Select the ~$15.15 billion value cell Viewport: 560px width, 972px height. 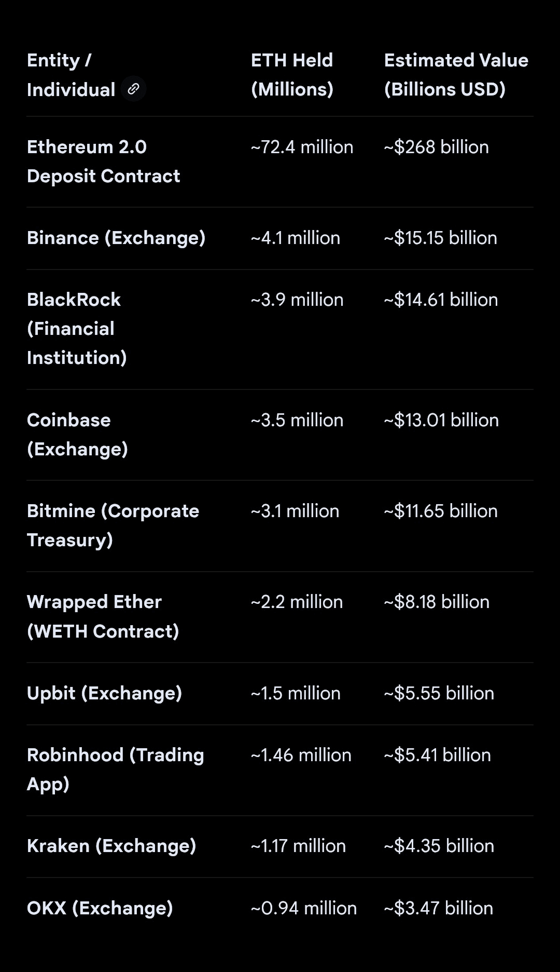pyautogui.click(x=440, y=238)
